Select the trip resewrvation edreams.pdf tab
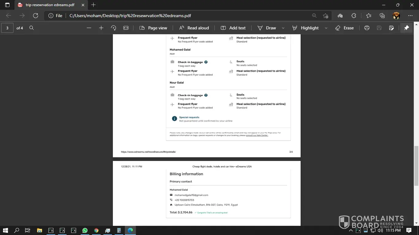Image resolution: width=419 pixels, height=235 pixels. [50, 5]
